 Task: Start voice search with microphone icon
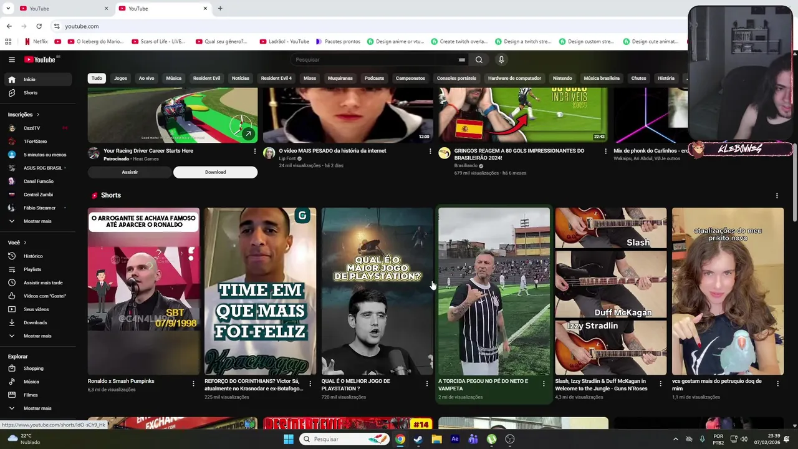[501, 60]
